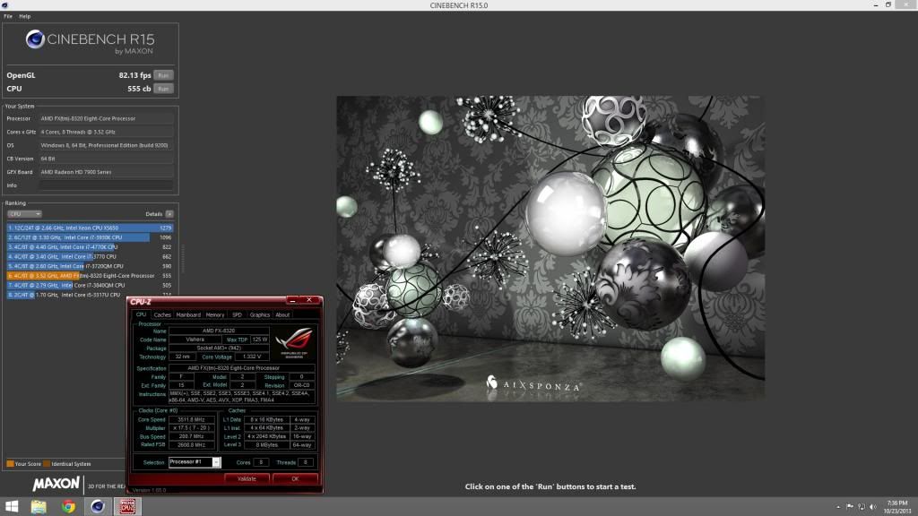Click the Core Speed value in CPU-Z

(x=192, y=419)
